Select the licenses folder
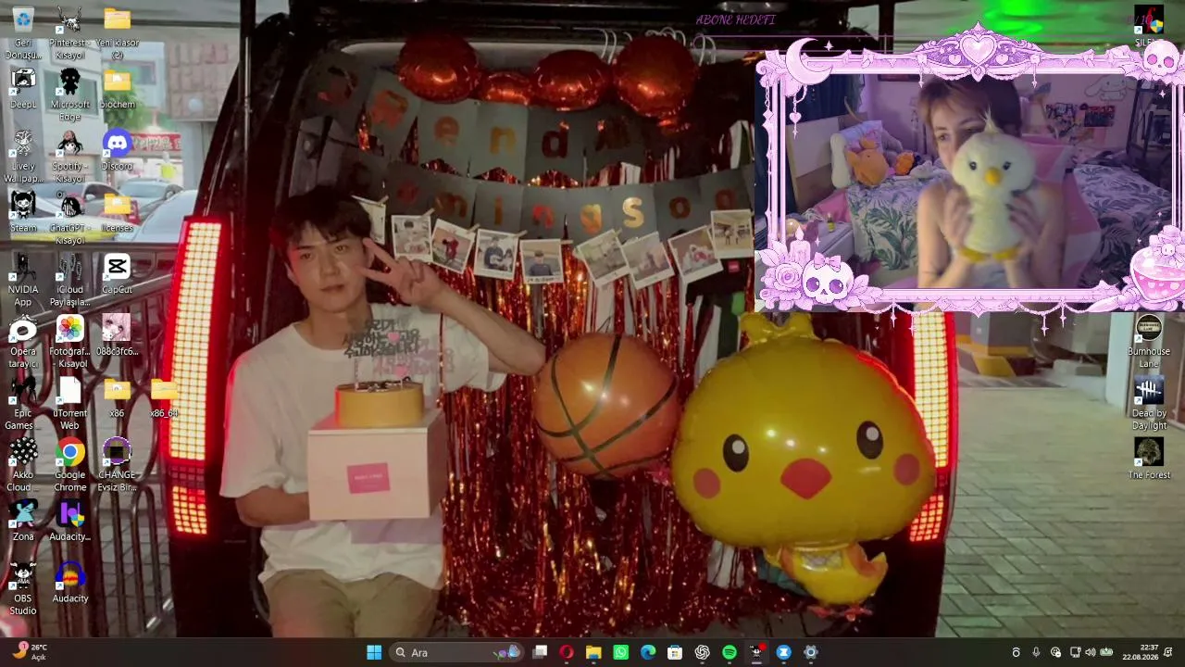This screenshot has width=1185, height=667. pyautogui.click(x=117, y=212)
